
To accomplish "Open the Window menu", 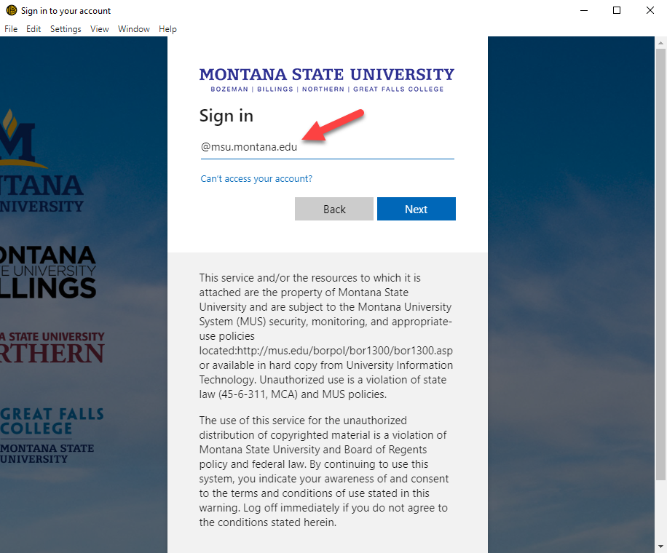I will point(134,29).
